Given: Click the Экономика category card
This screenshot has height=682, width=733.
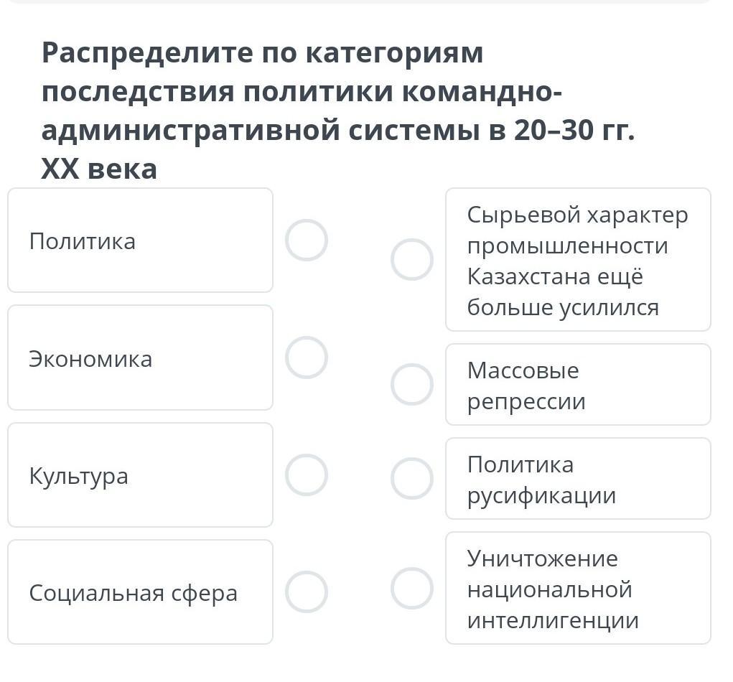Looking at the screenshot, I should point(140,358).
